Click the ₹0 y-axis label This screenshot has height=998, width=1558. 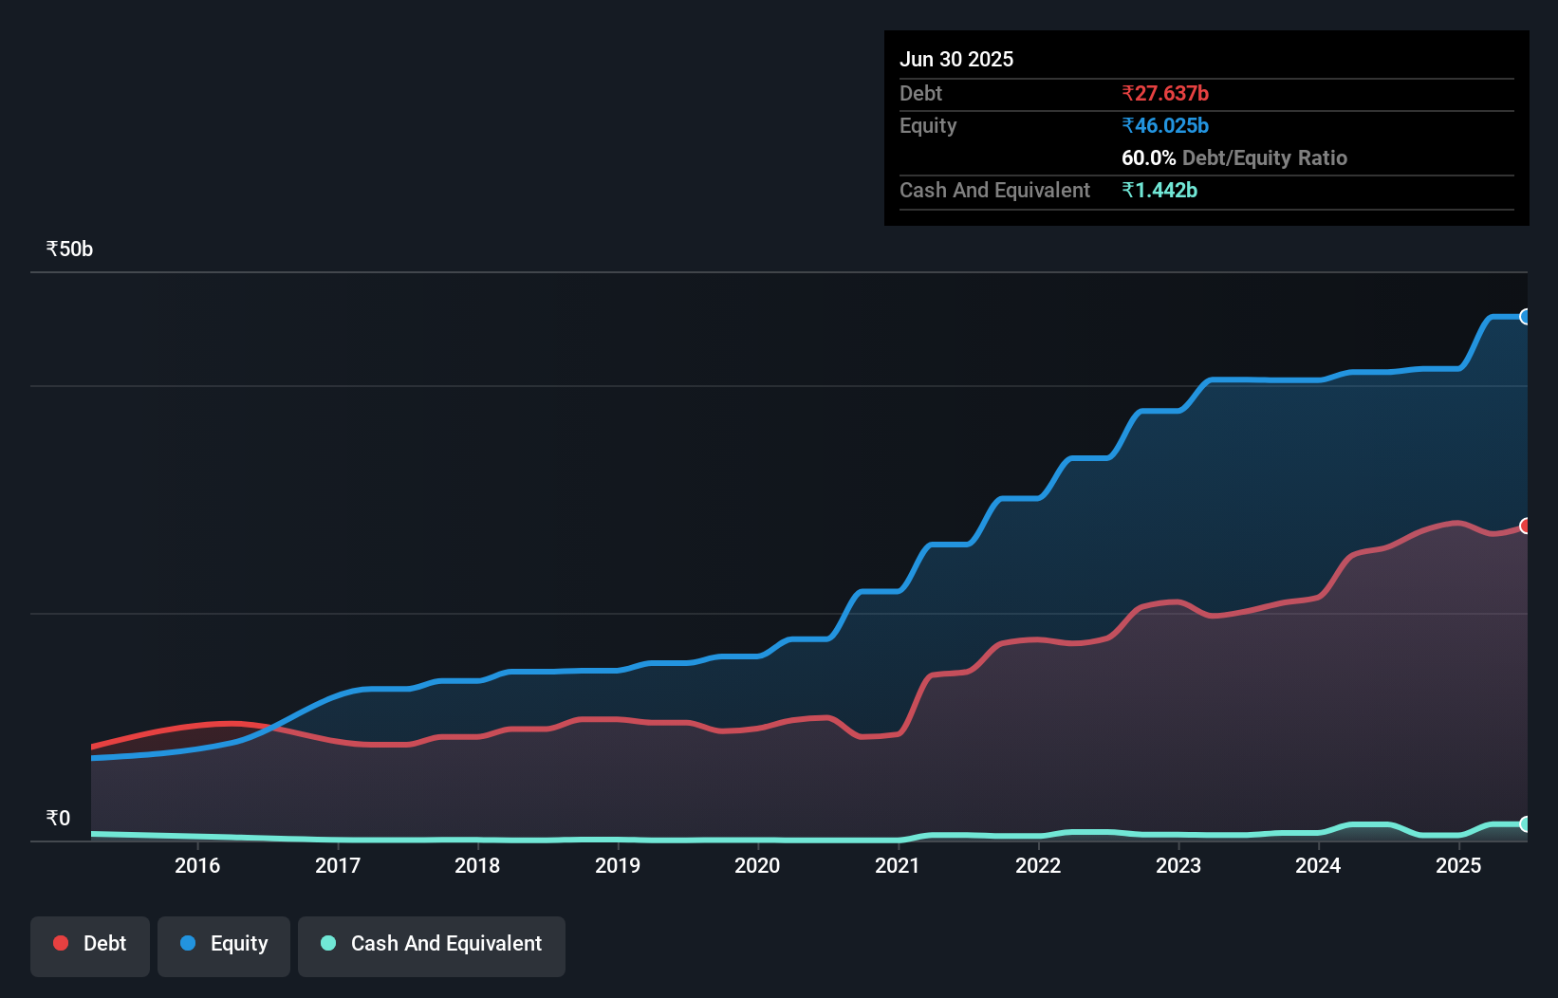[58, 818]
